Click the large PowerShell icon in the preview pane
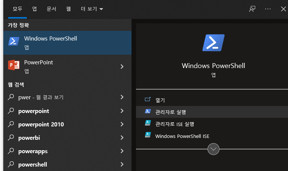Image resolution: width=288 pixels, height=171 pixels. 213,43
